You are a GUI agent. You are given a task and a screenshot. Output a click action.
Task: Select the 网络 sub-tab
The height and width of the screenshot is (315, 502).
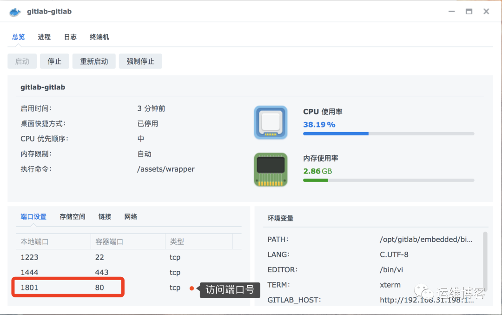pos(131,217)
